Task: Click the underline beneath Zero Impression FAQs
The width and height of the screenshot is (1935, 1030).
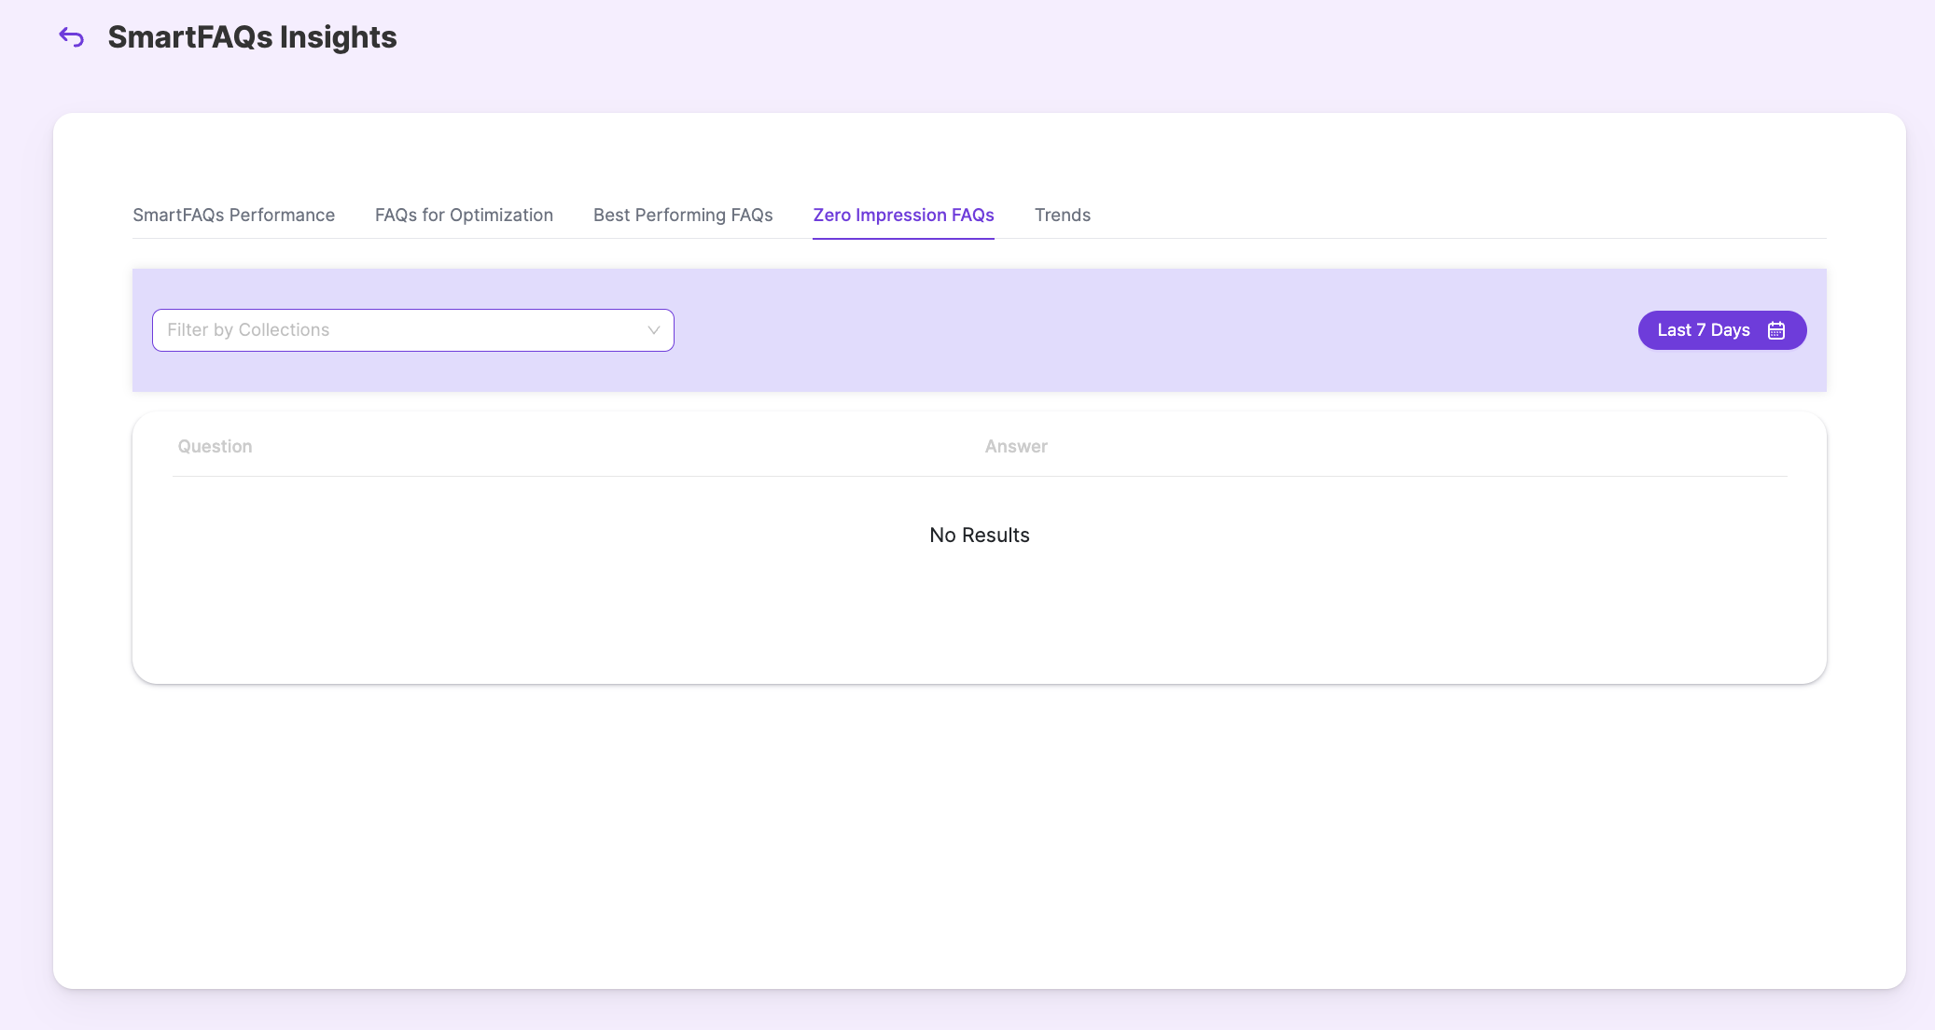Action: [x=903, y=238]
